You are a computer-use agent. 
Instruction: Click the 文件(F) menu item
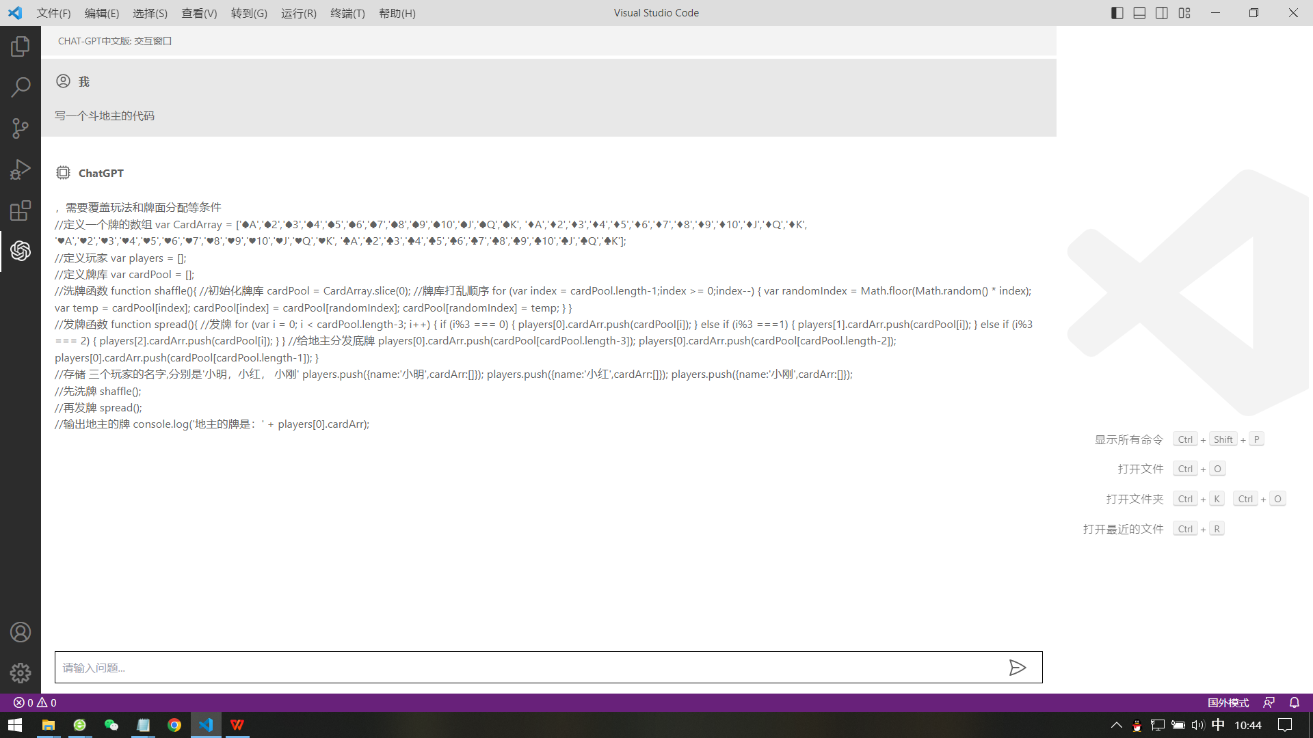click(x=52, y=14)
